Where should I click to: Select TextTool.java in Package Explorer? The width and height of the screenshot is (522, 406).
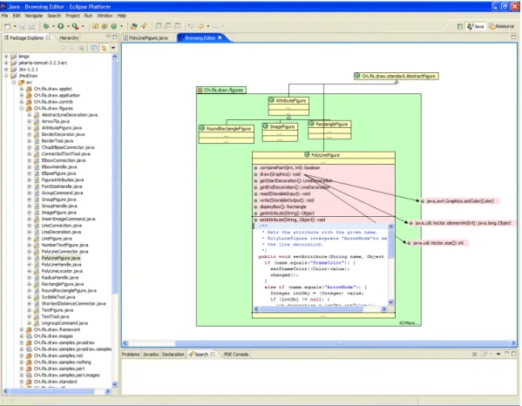(55, 316)
